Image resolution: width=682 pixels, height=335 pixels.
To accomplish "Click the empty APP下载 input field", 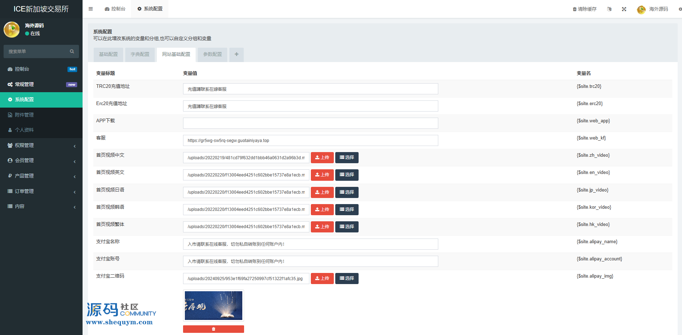I will tap(310, 123).
